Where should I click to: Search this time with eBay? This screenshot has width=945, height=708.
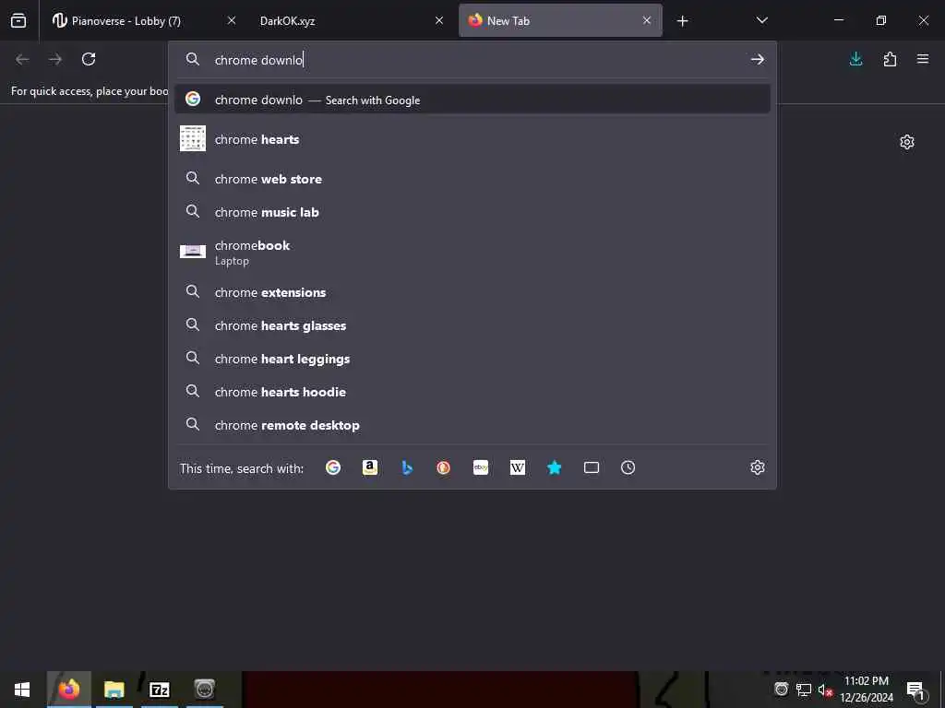point(480,467)
